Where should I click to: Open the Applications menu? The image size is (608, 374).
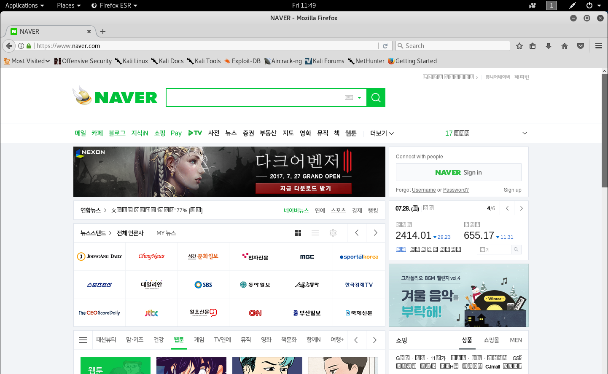click(24, 5)
